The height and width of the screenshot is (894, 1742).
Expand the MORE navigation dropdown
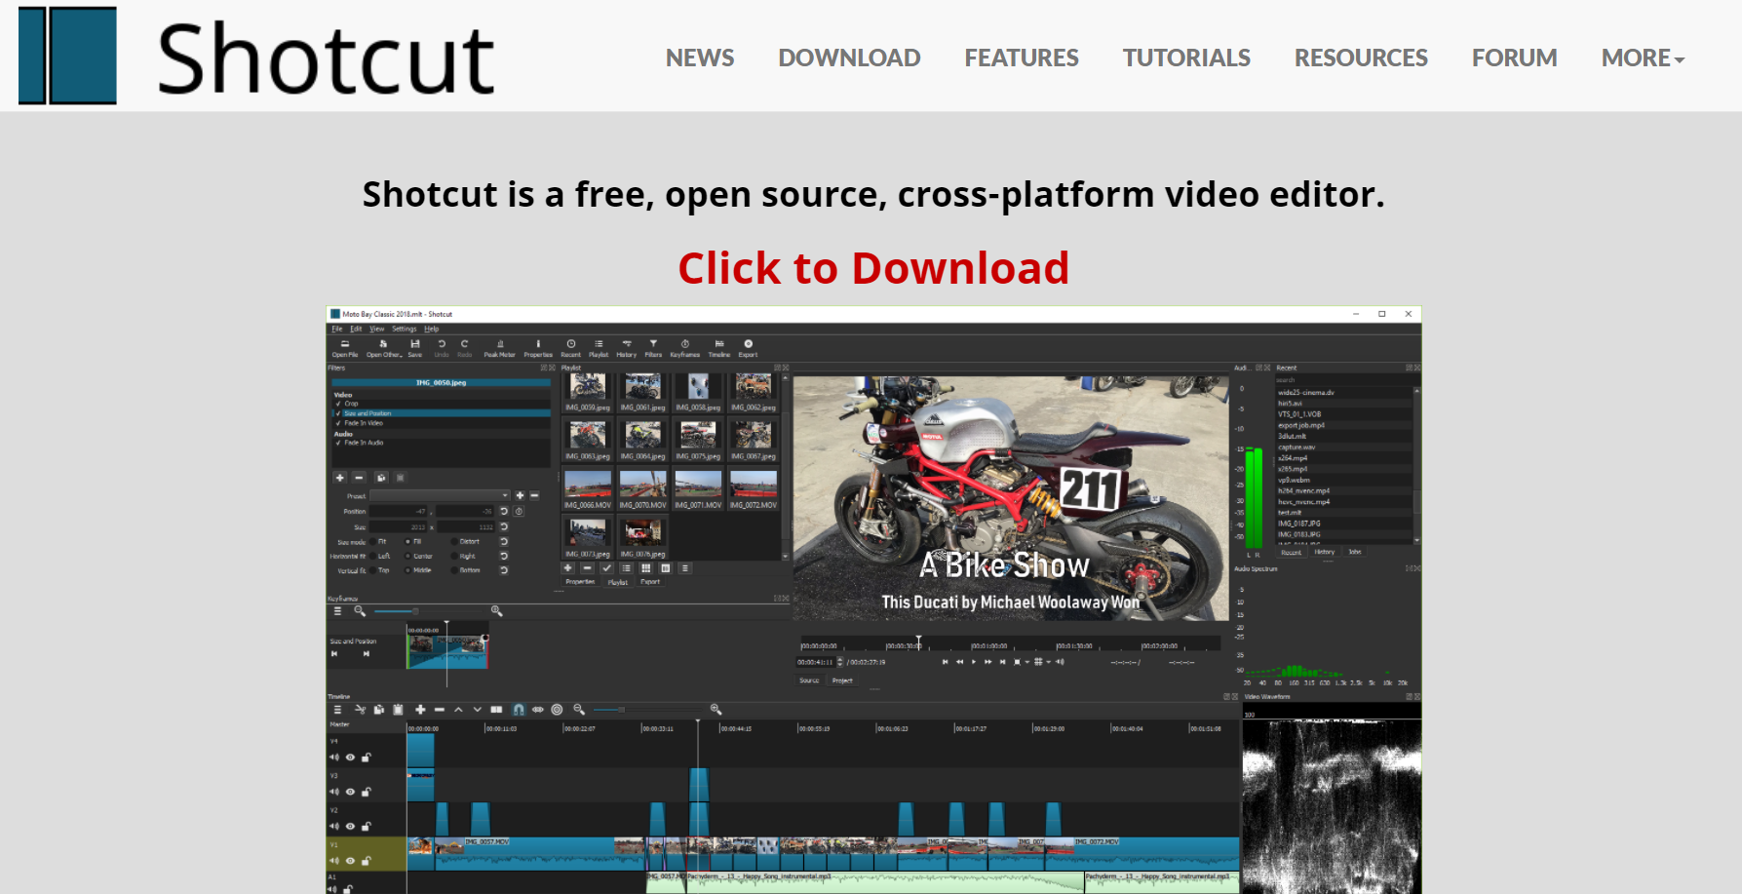click(x=1643, y=58)
